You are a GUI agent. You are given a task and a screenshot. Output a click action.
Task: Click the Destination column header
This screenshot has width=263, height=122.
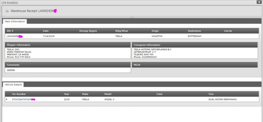[x=194, y=31]
